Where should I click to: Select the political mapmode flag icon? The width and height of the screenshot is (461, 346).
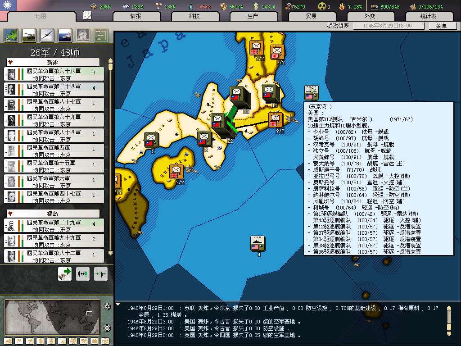point(19,341)
